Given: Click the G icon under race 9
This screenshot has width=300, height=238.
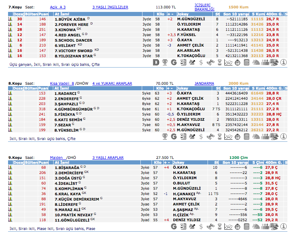Looking at the screenshot, I should click(x=174, y=226).
